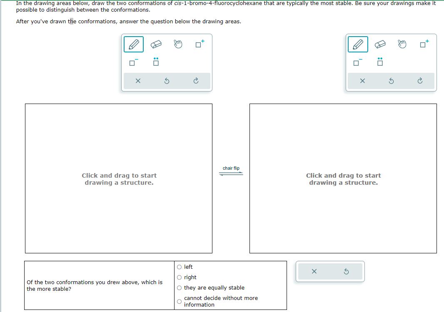Select the pencil drawing tool in the left toolbar
This screenshot has width=444, height=312.
tap(133, 44)
